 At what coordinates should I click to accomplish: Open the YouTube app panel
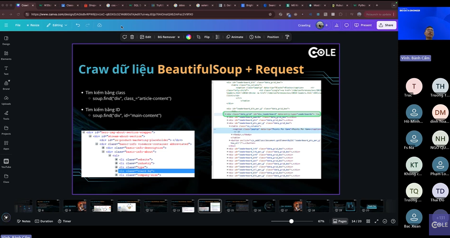[x=6, y=163]
